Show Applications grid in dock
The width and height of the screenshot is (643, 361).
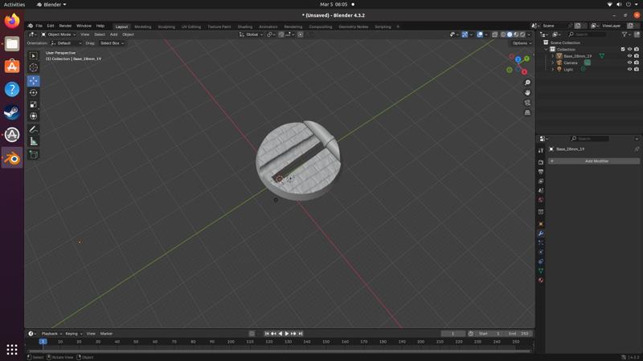(12, 349)
